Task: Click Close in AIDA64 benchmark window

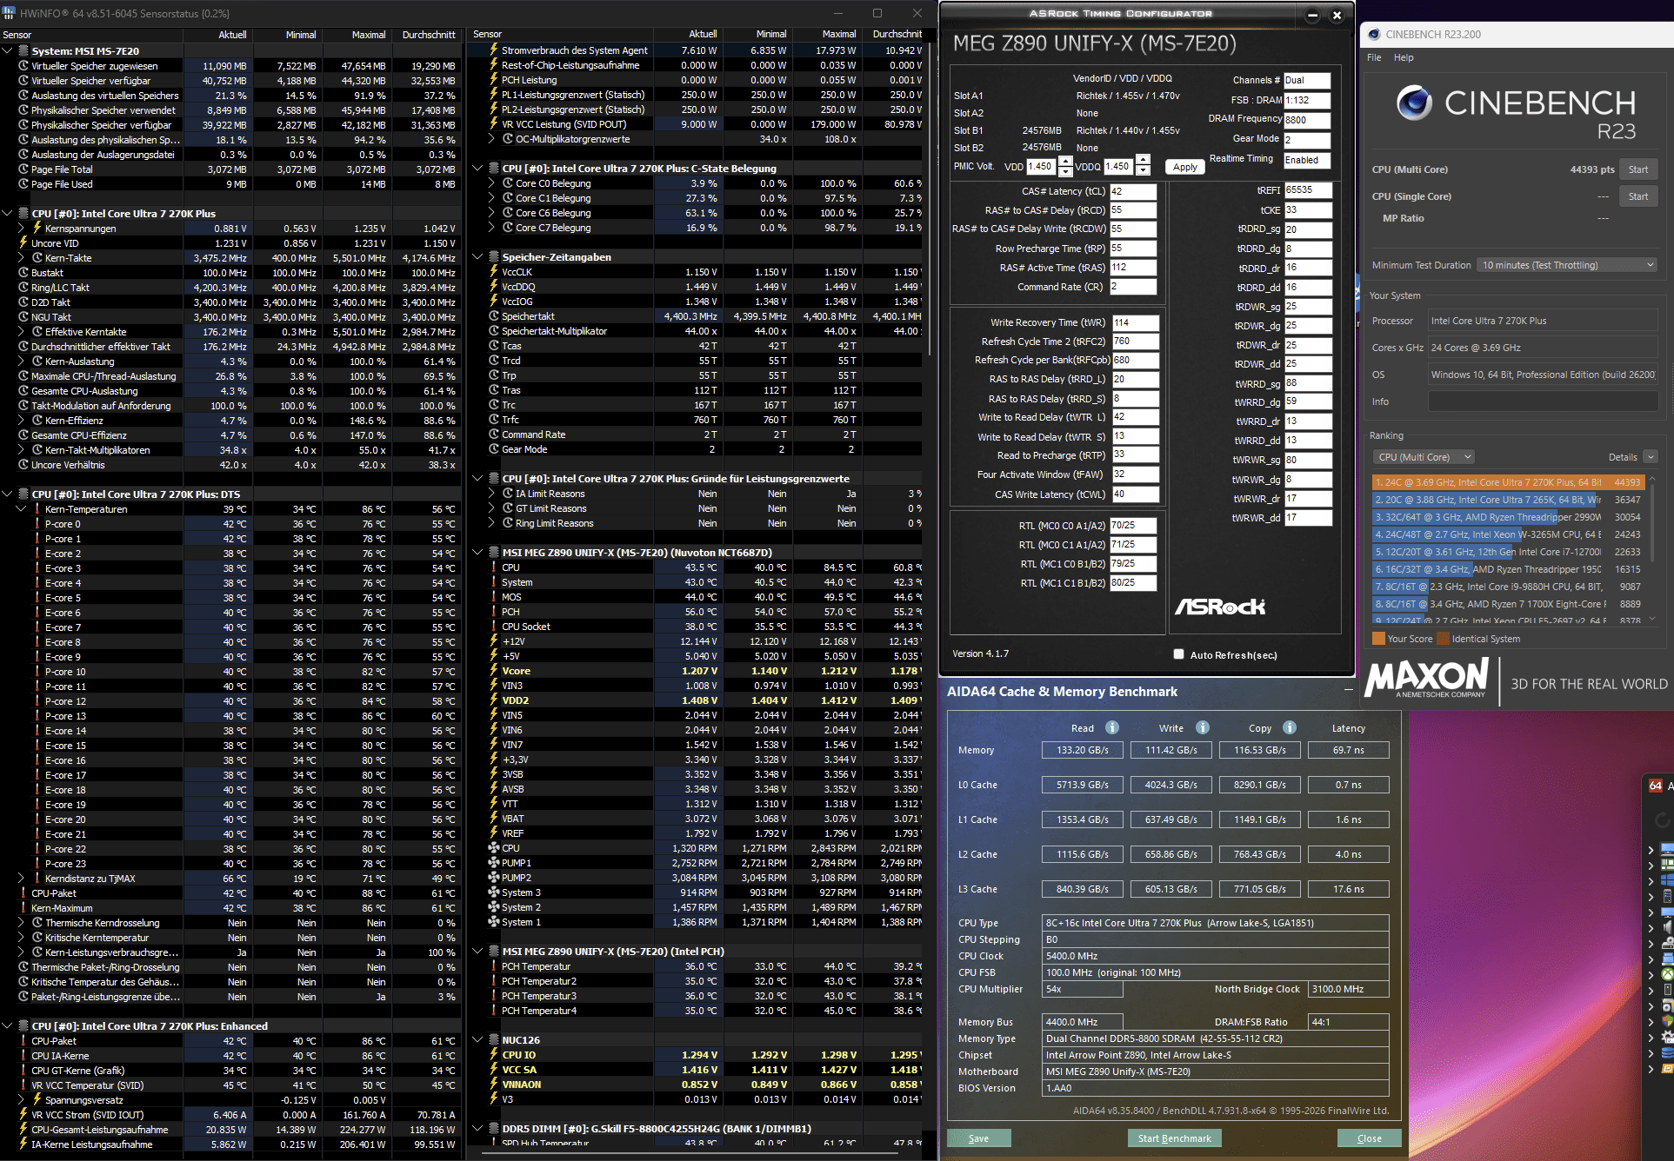Action: [x=1369, y=1138]
